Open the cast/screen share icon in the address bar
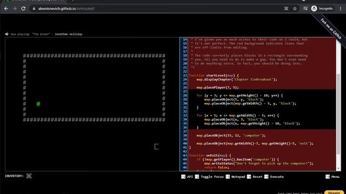This screenshot has width=346, height=194. [x=286, y=9]
